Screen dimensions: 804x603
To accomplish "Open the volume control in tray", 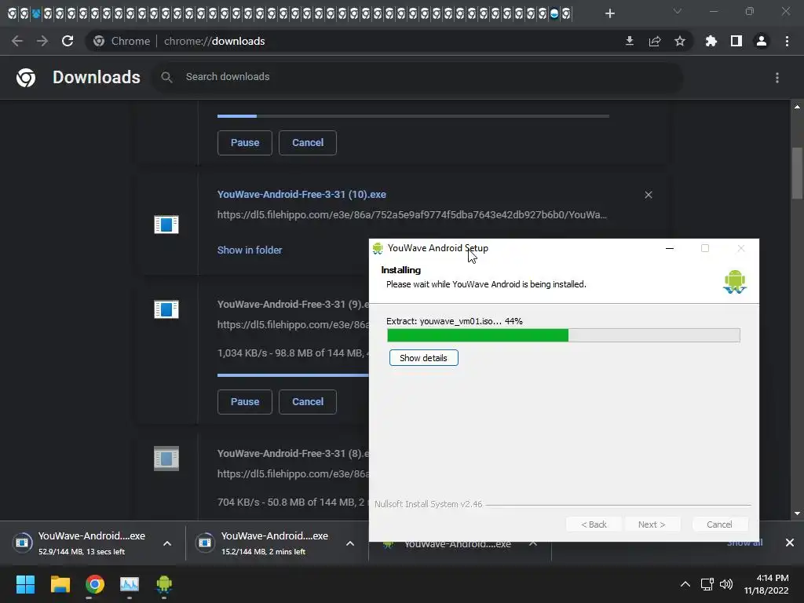I will 726,584.
